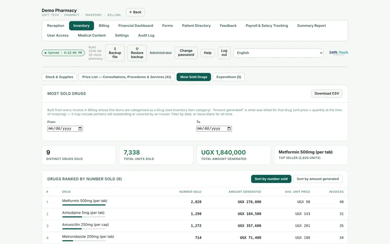The image size is (390, 244).
Task: Click the Amlodipine 5mg row name
Action: pos(83,213)
